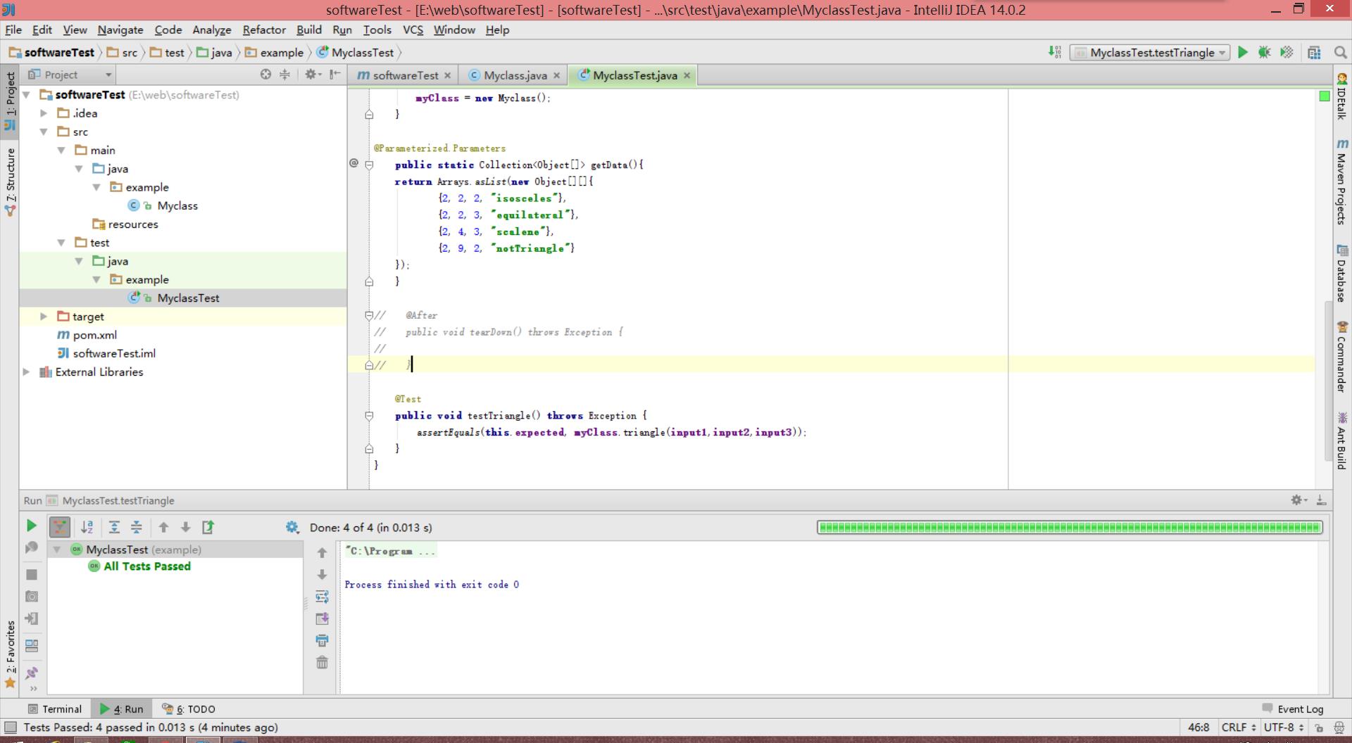This screenshot has width=1352, height=743.
Task: Open Project view selector dropdown
Action: coord(69,75)
